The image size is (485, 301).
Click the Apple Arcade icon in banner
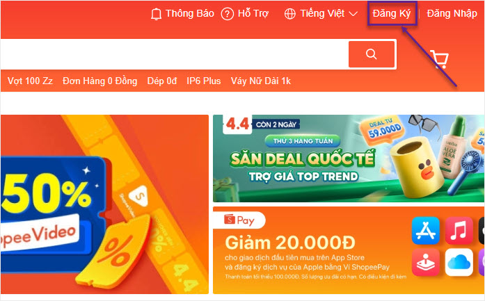(426, 262)
